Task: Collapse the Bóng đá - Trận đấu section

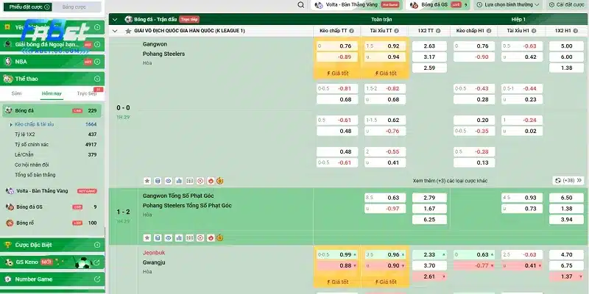Action: click(x=115, y=18)
